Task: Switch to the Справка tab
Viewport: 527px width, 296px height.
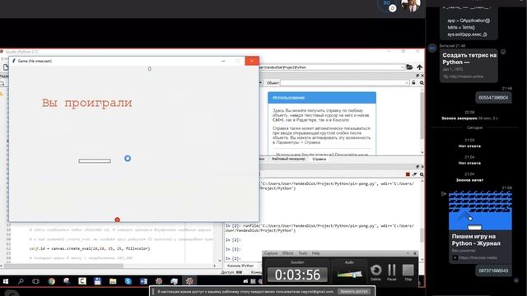Action: tap(319, 159)
